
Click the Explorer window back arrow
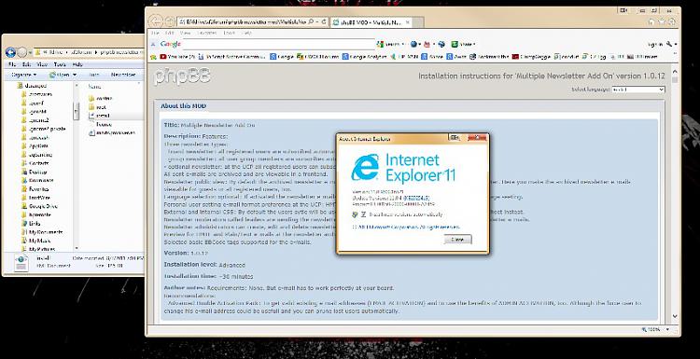(10, 52)
